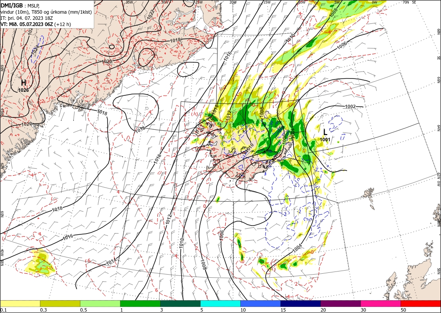
Task: Click the '35W' longitude label
Action: (x=129, y=2)
